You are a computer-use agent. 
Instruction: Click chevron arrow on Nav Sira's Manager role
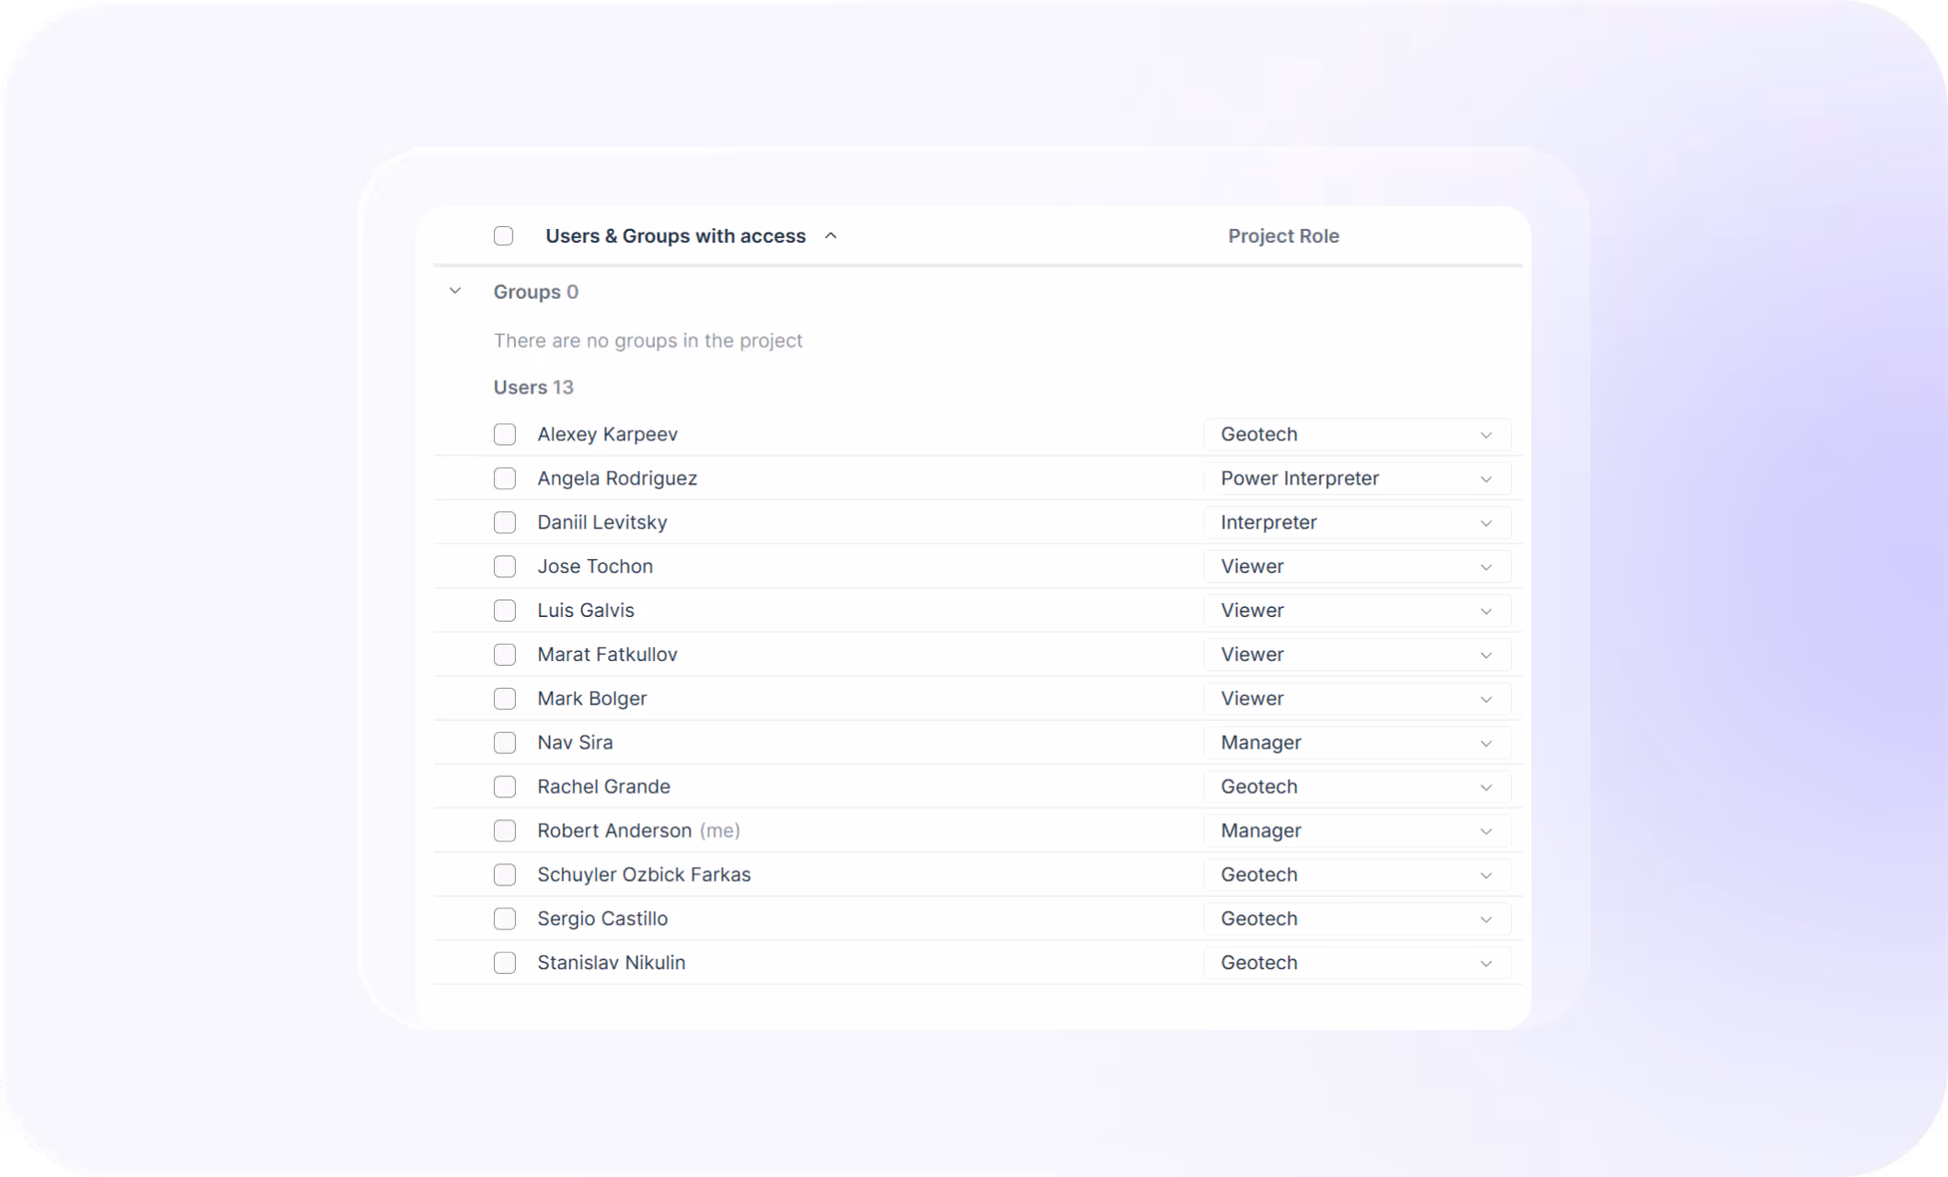[x=1485, y=744]
